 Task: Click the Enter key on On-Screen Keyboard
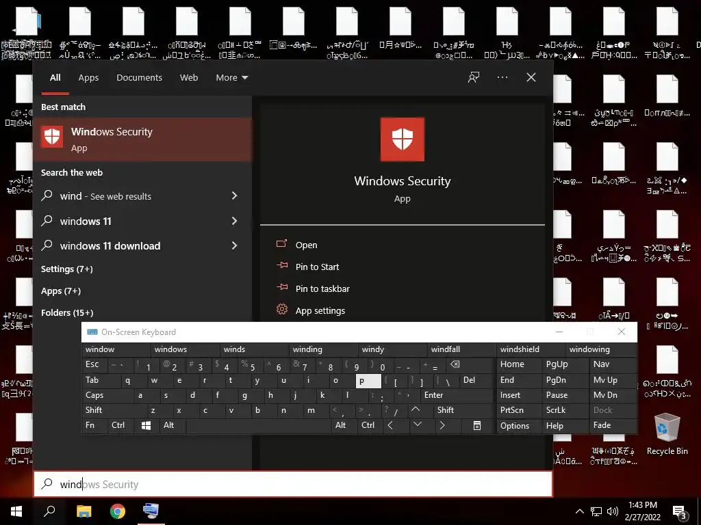[x=457, y=395]
